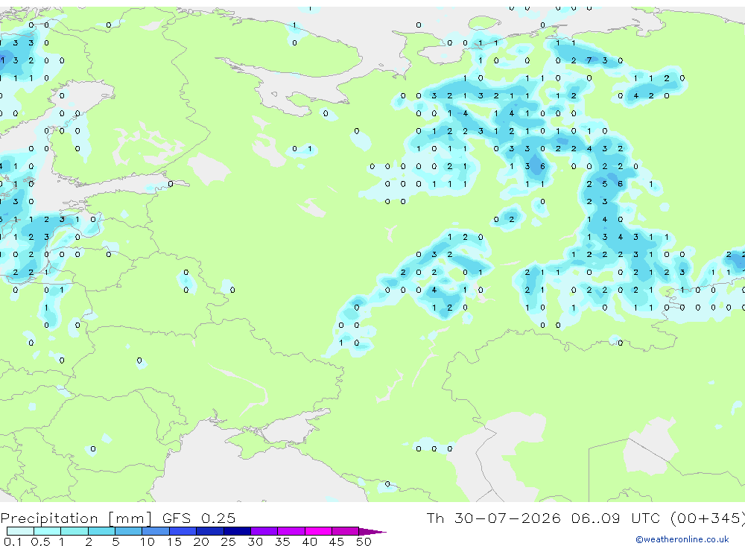The width and height of the screenshot is (745, 546).
Task: Click the 0.1–0.5 mm palest cyan legend swatch
Action: point(20,531)
